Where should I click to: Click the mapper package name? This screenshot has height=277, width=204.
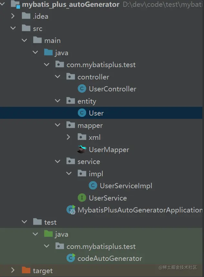[90, 126]
